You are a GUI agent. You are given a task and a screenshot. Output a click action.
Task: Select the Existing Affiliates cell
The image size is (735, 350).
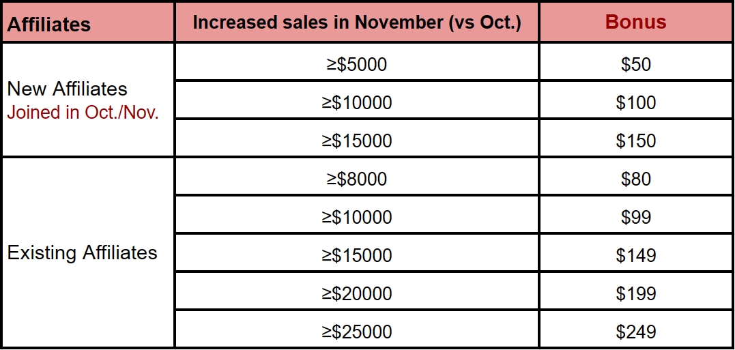point(88,252)
